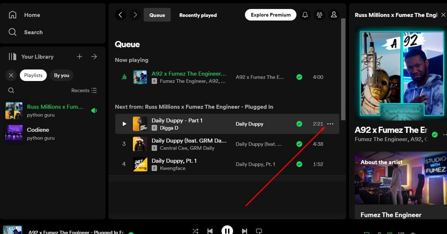Click the Explore Premium button
The width and height of the screenshot is (447, 234).
(271, 15)
